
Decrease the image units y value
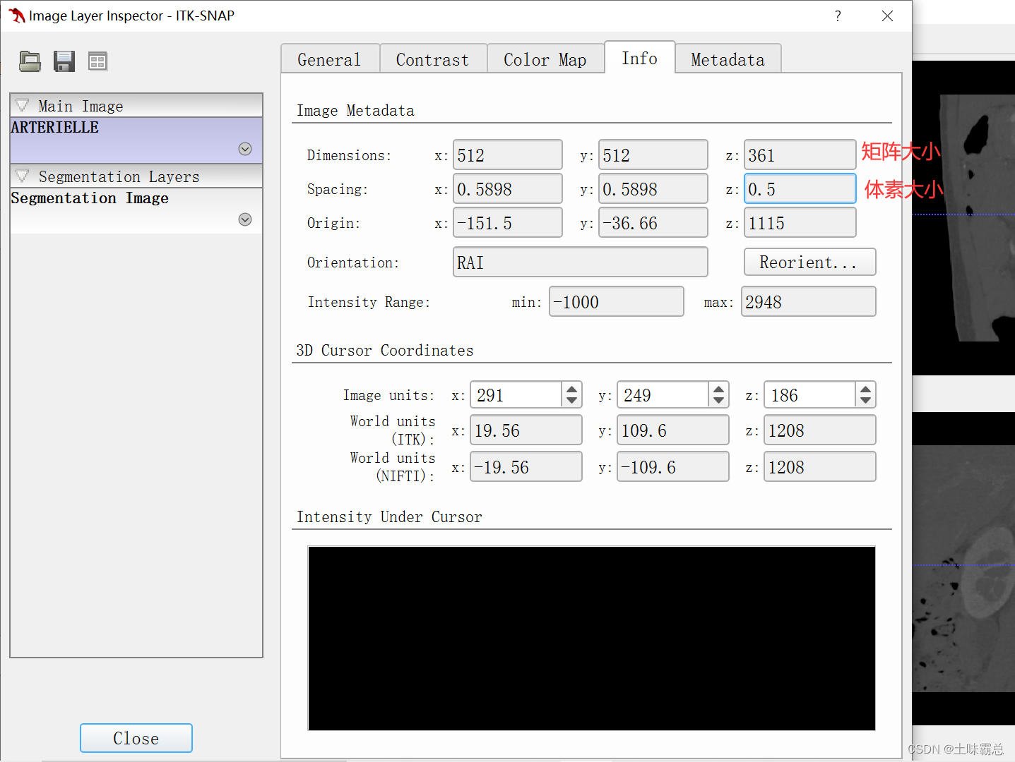click(x=719, y=401)
